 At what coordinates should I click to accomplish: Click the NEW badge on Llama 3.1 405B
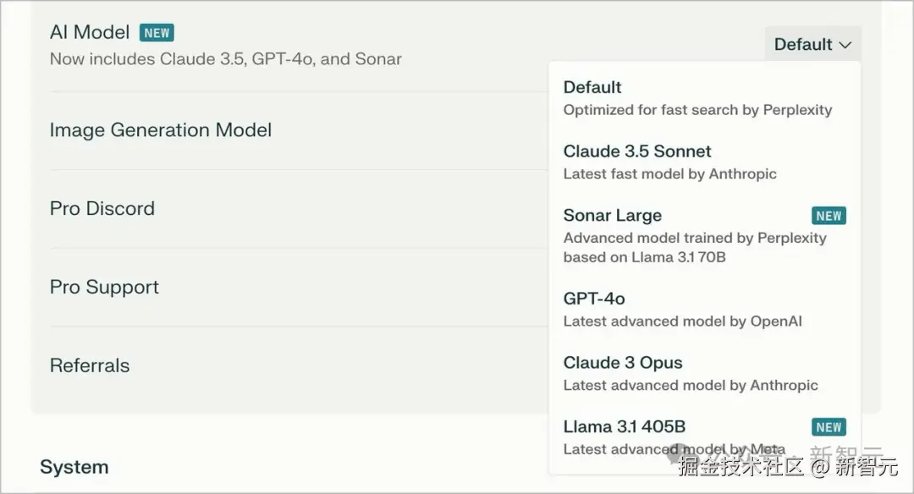tap(829, 427)
